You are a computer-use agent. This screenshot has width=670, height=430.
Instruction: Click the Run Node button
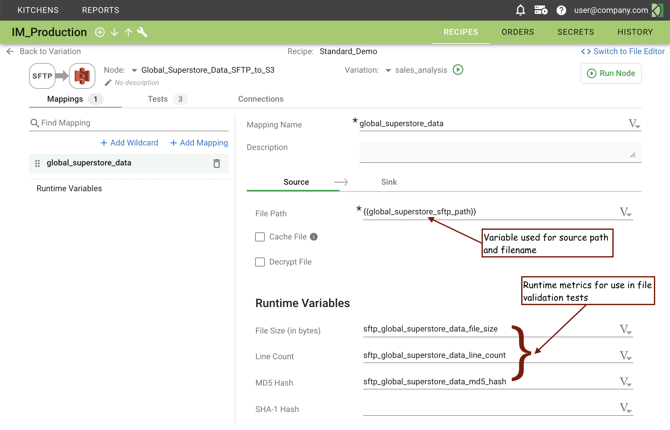pos(611,73)
